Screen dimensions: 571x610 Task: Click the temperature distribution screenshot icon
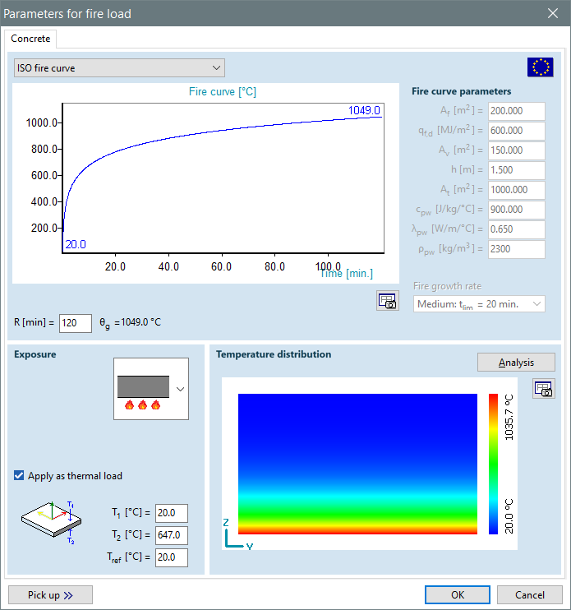pos(543,389)
